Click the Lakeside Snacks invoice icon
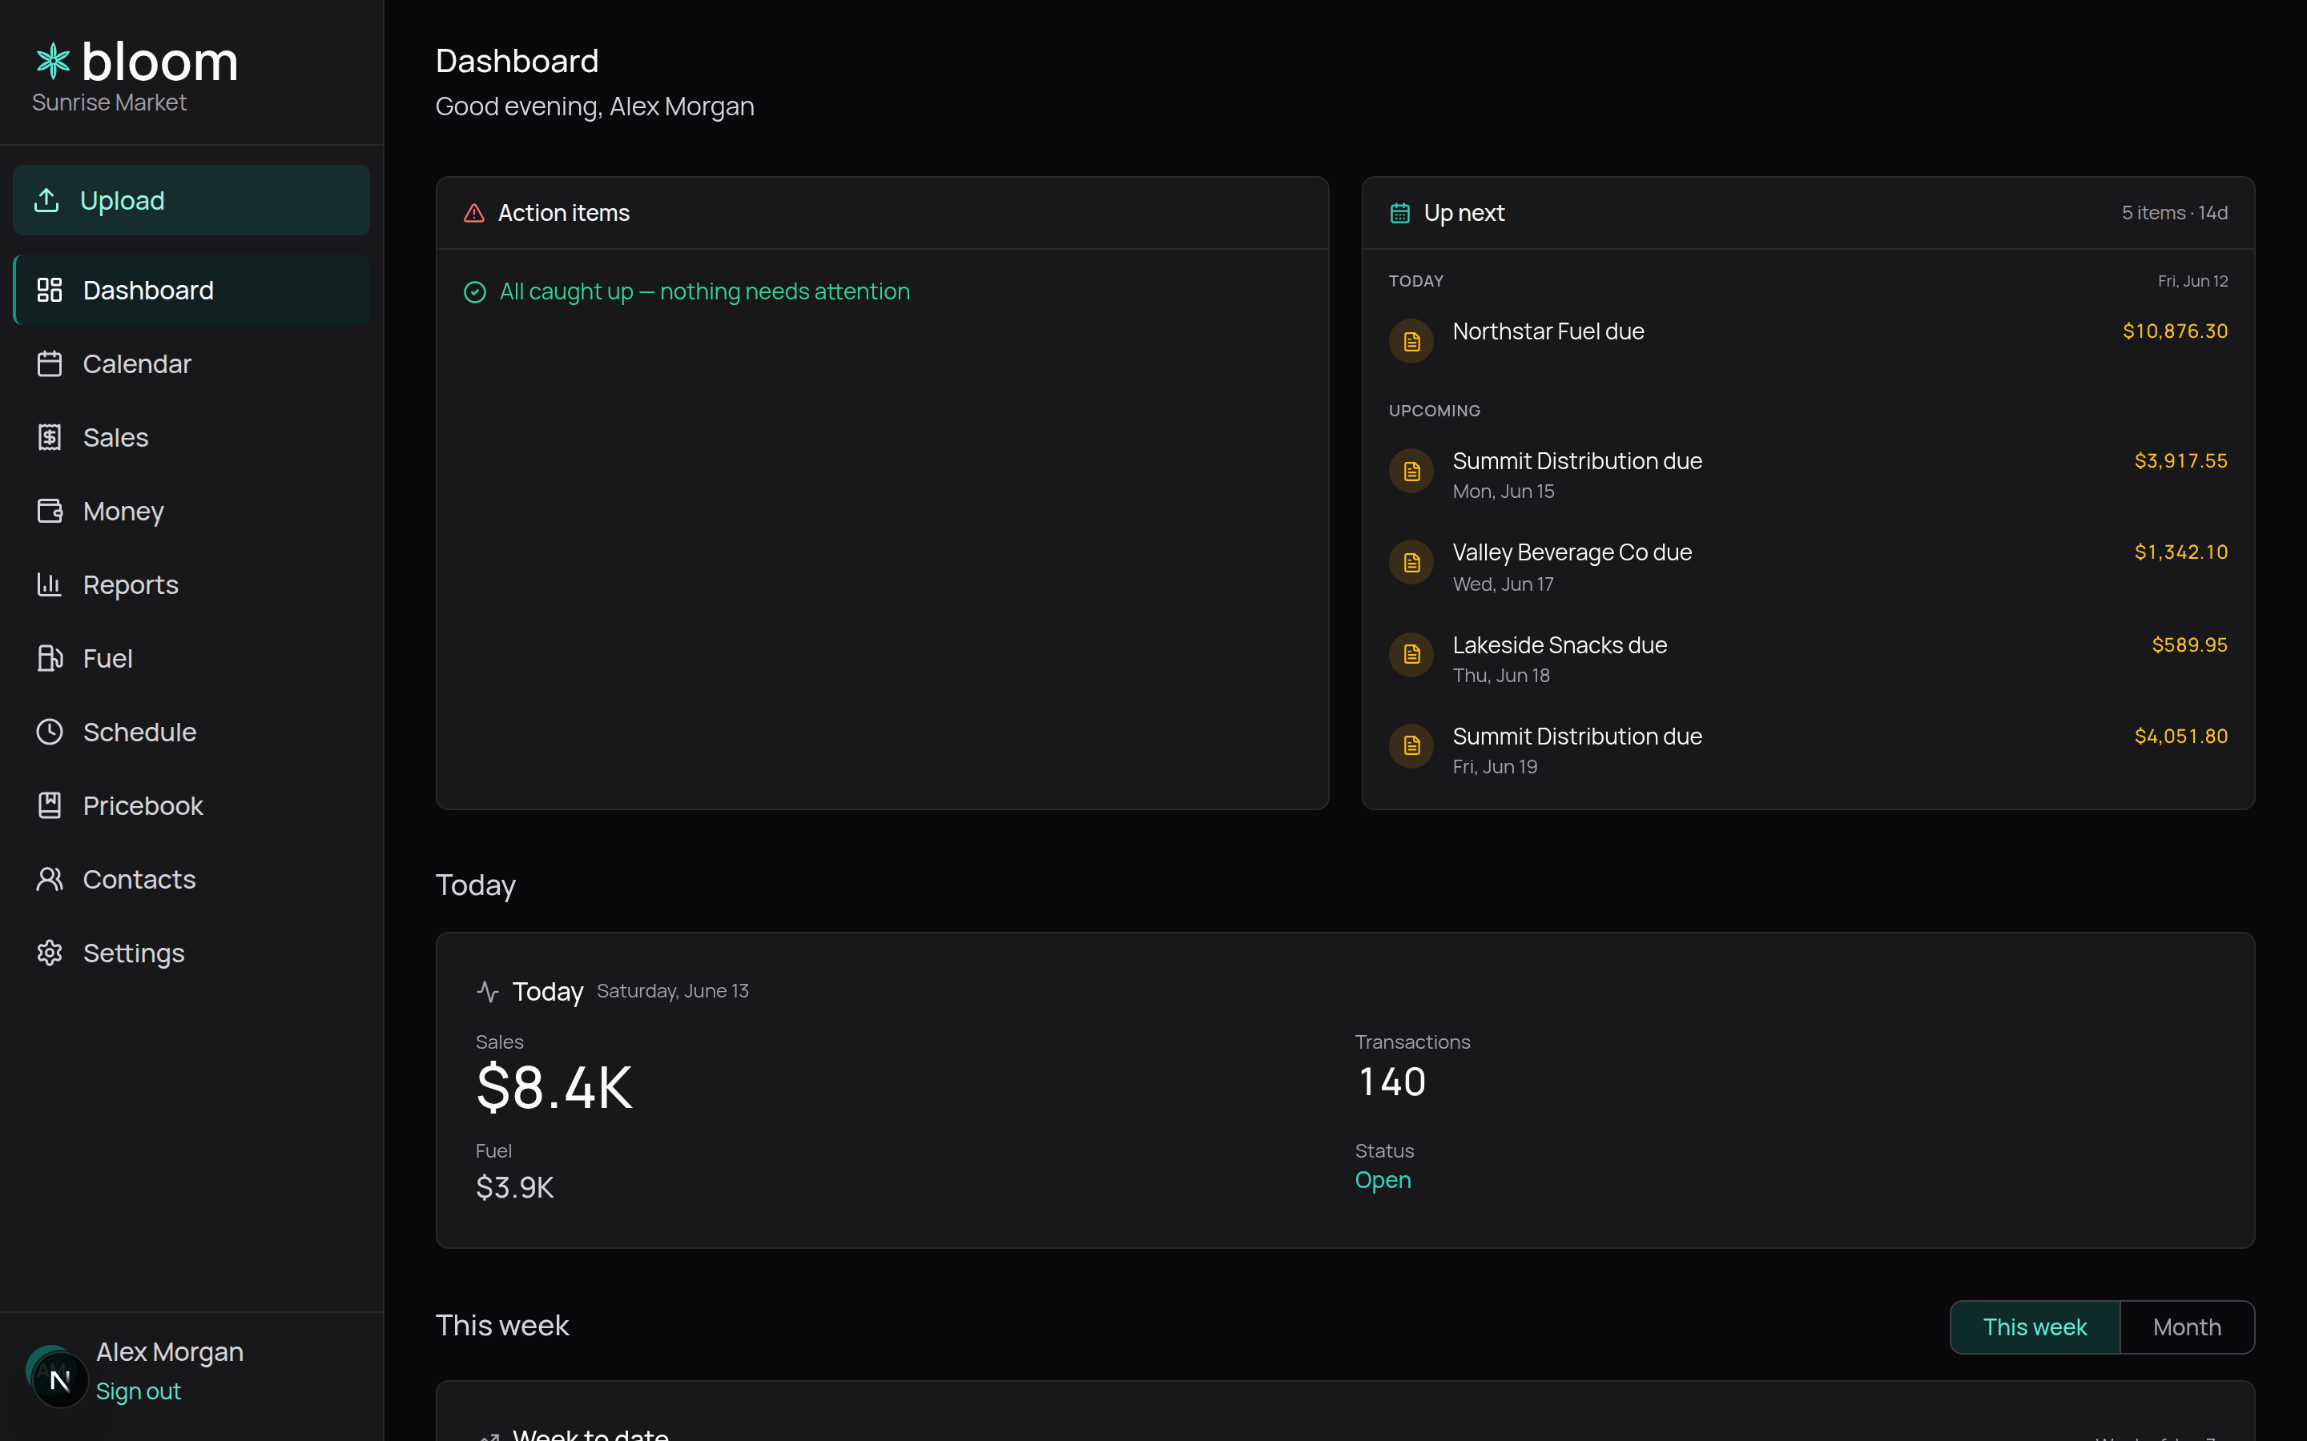 point(1411,655)
